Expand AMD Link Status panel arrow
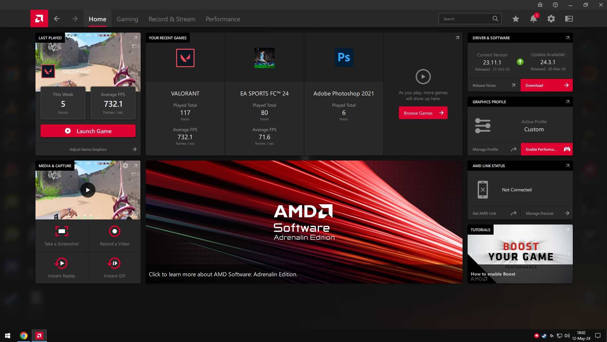Viewport: 607px width, 342px height. click(x=567, y=166)
